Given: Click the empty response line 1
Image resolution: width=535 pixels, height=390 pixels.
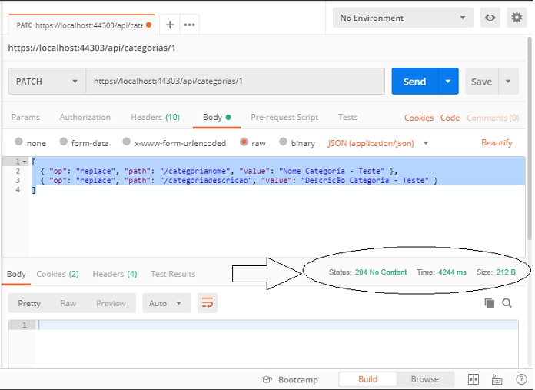Looking at the screenshot, I should tap(277, 325).
